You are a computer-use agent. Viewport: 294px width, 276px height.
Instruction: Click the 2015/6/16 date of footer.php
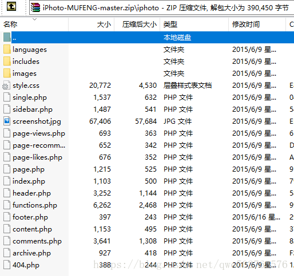coord(256,217)
